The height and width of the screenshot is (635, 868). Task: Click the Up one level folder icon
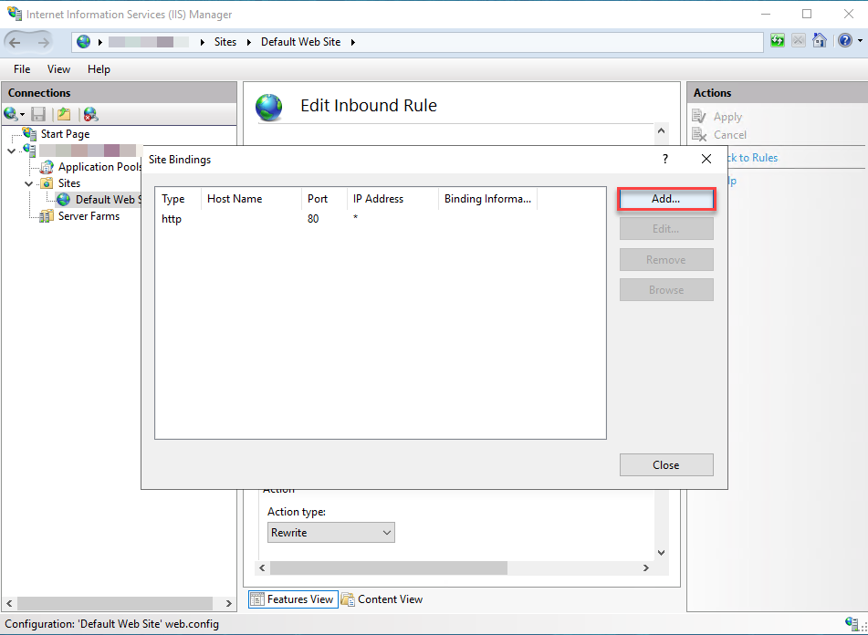coord(64,114)
